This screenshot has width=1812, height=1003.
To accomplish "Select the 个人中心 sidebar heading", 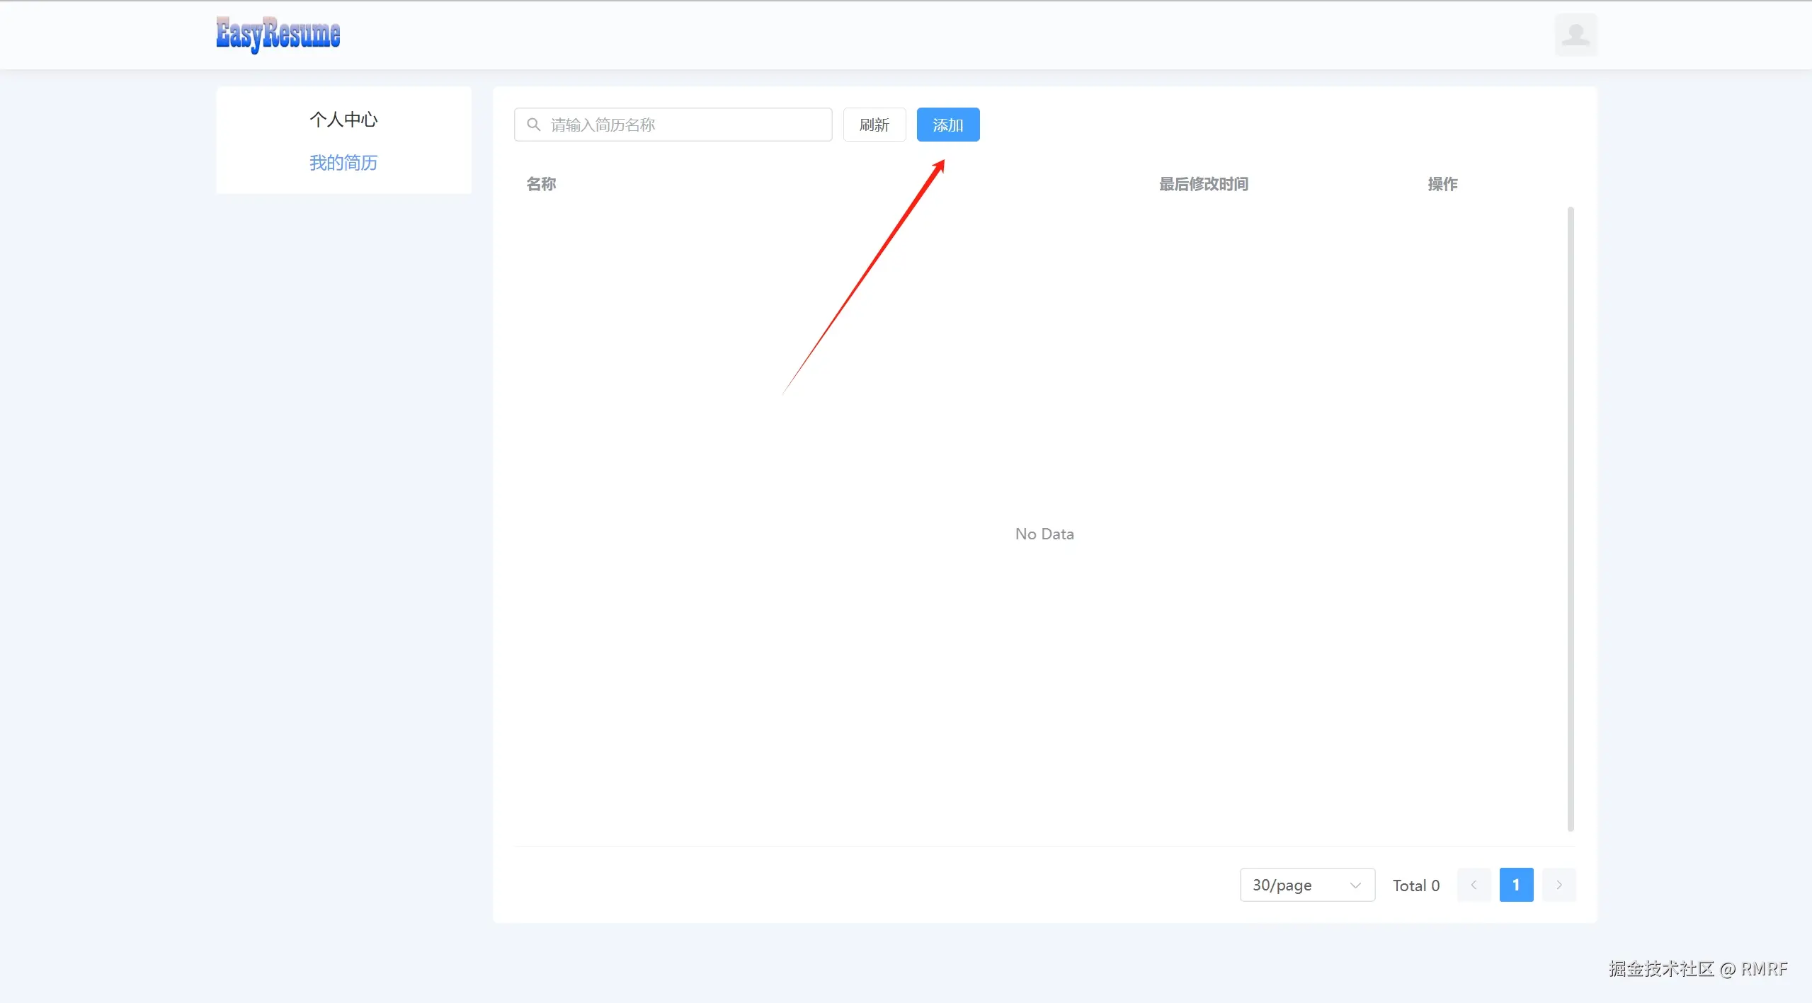I will pyautogui.click(x=343, y=120).
